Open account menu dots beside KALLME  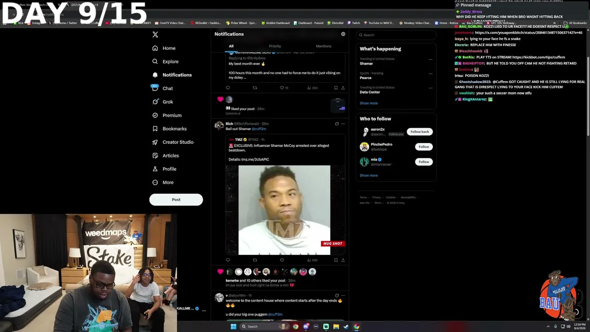pos(204,311)
